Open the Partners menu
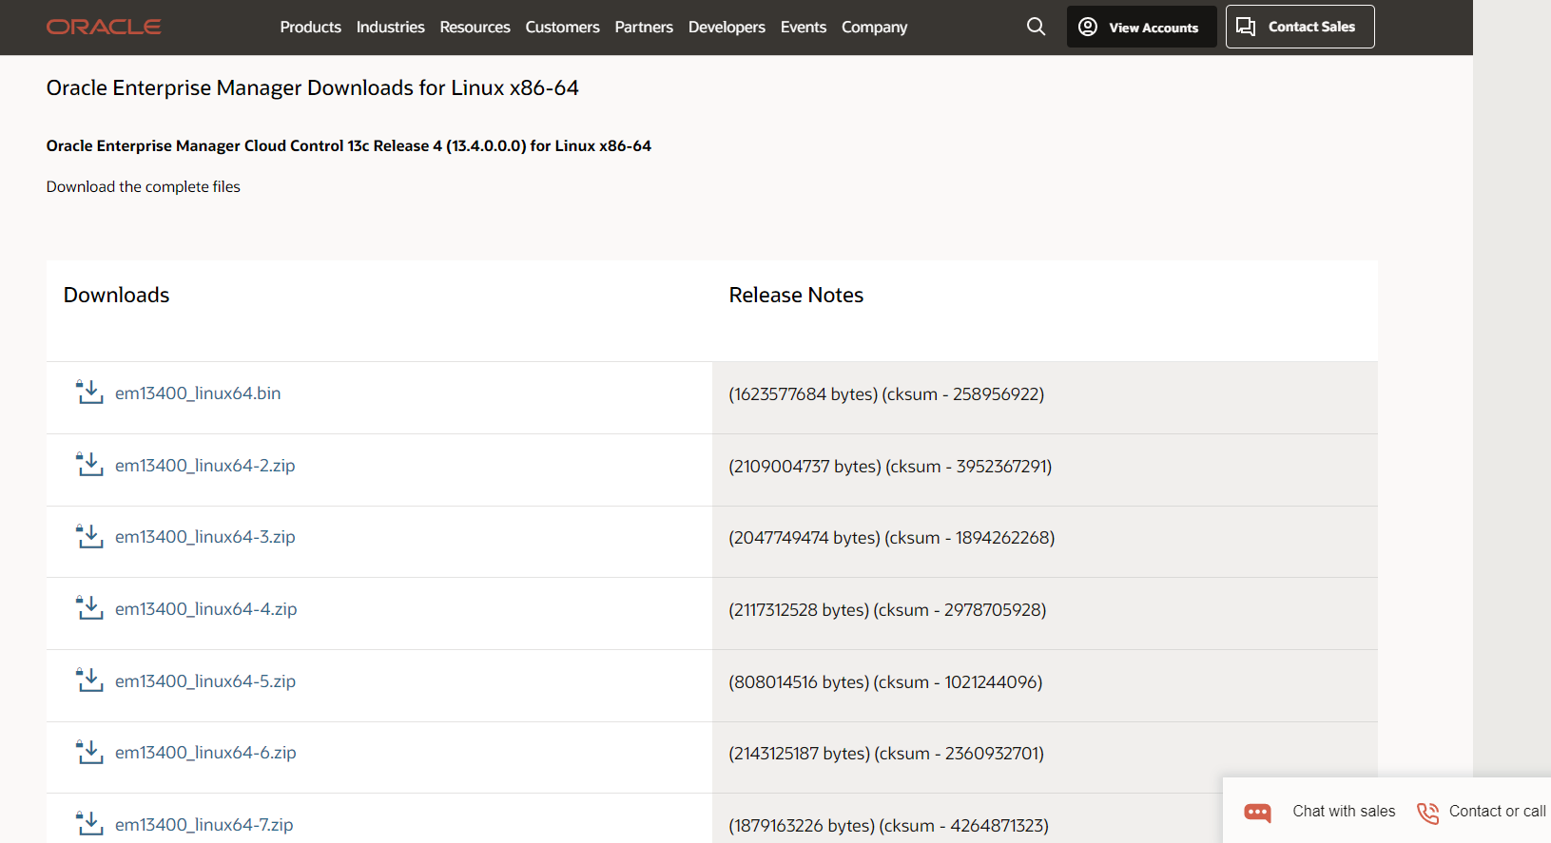Viewport: 1551px width, 843px height. (644, 27)
